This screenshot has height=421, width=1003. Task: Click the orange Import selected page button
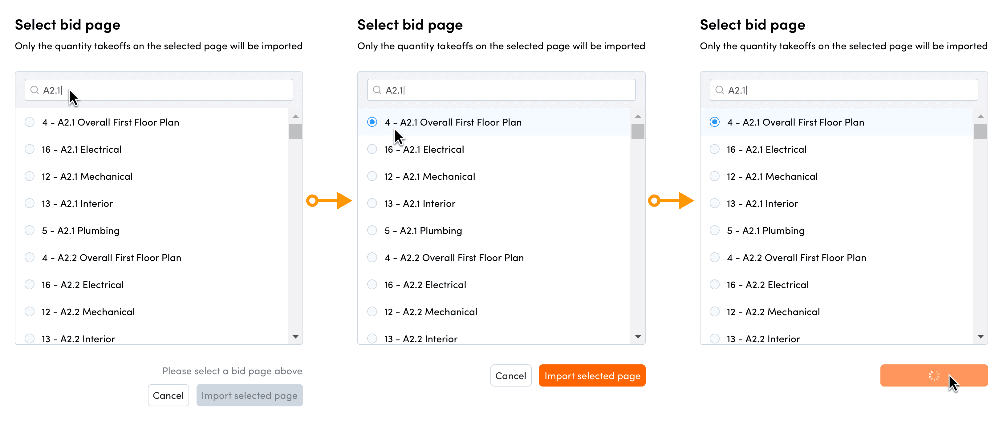592,375
